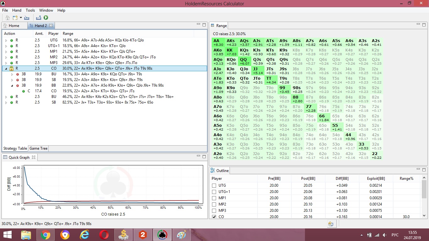Expand the SB 3B 19.9 row

pos(12,80)
